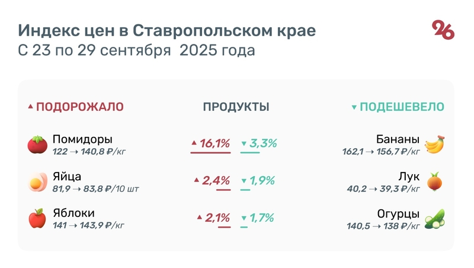Click the red 26 logo
Viewport: 474px width, 268px height.
[443, 30]
